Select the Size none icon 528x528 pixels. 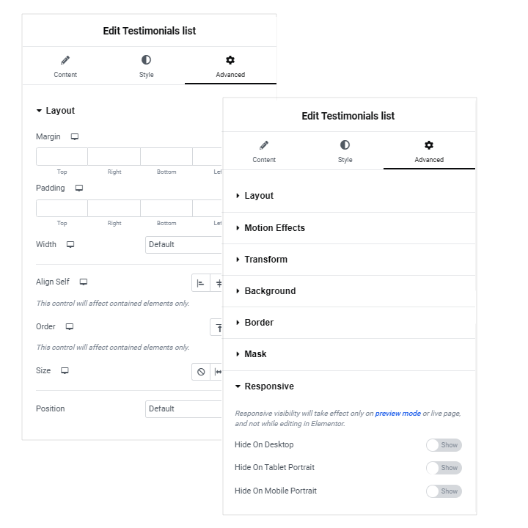point(201,372)
